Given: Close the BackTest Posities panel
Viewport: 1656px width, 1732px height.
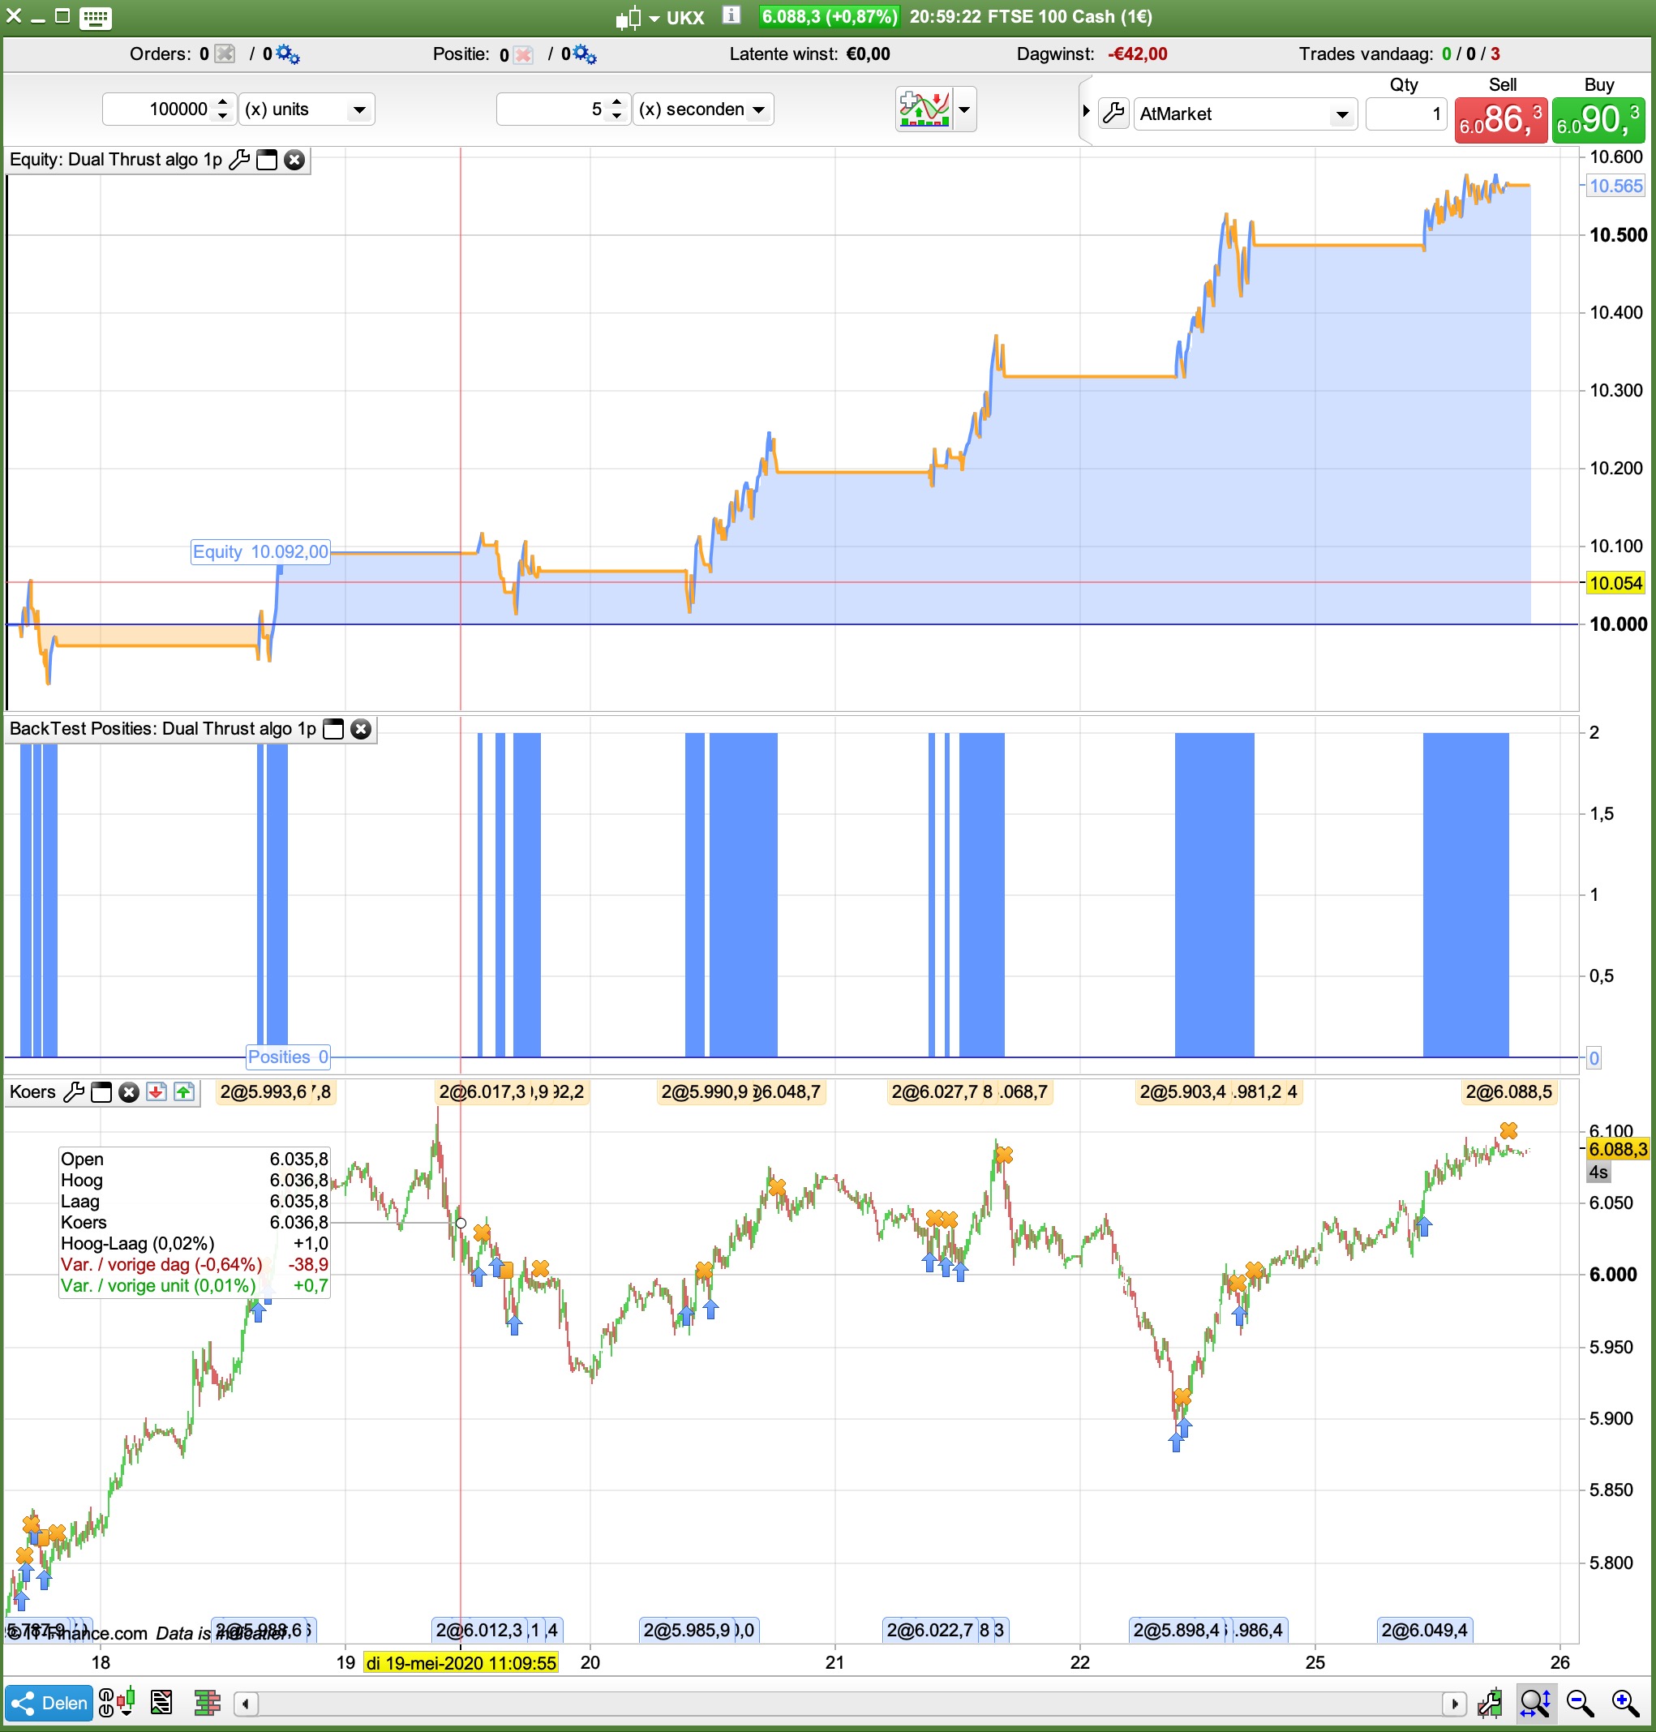Looking at the screenshot, I should tap(360, 729).
